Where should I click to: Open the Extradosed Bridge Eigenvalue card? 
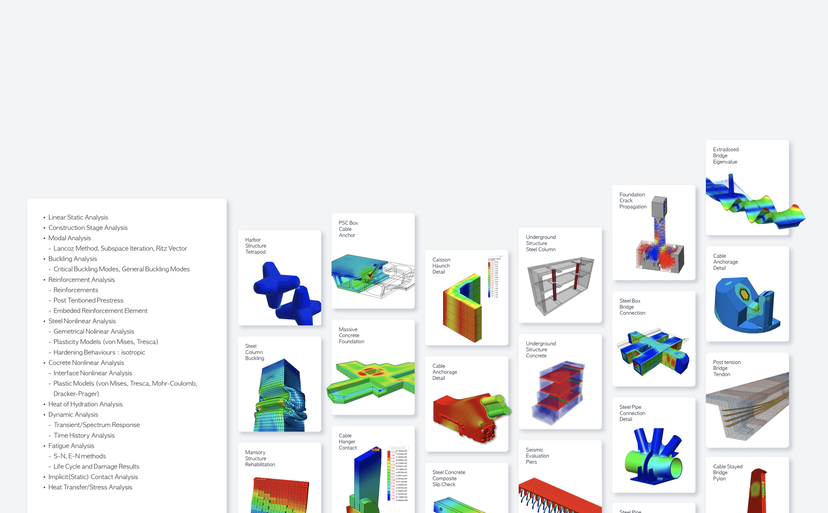tap(747, 188)
